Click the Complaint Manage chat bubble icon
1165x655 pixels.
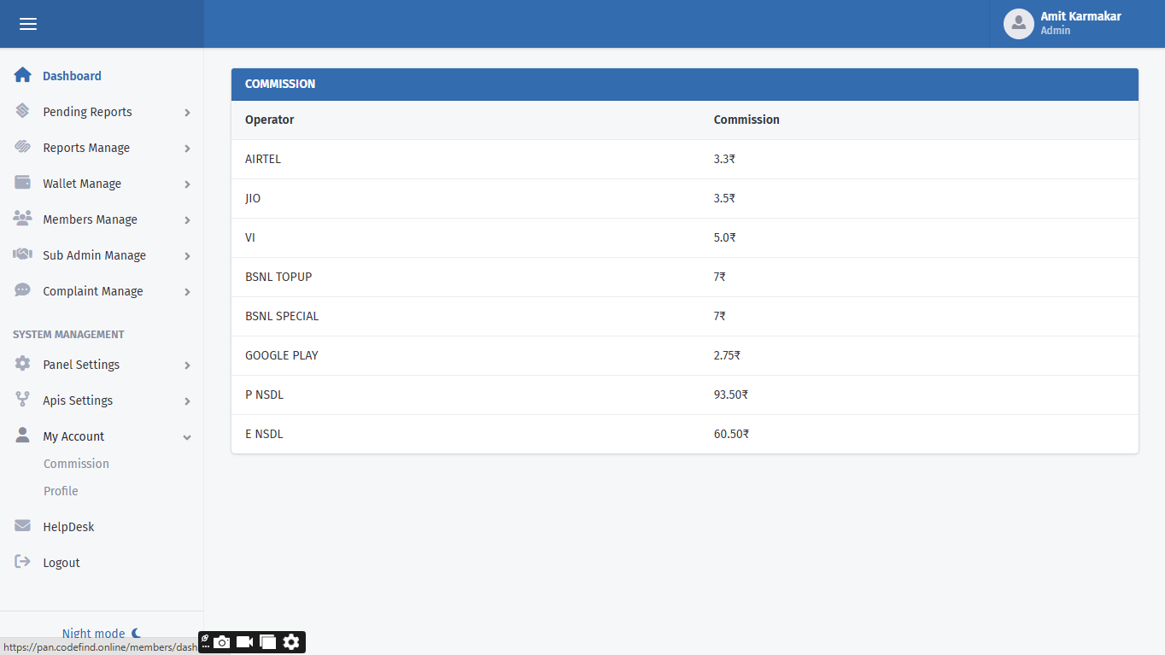tap(23, 290)
